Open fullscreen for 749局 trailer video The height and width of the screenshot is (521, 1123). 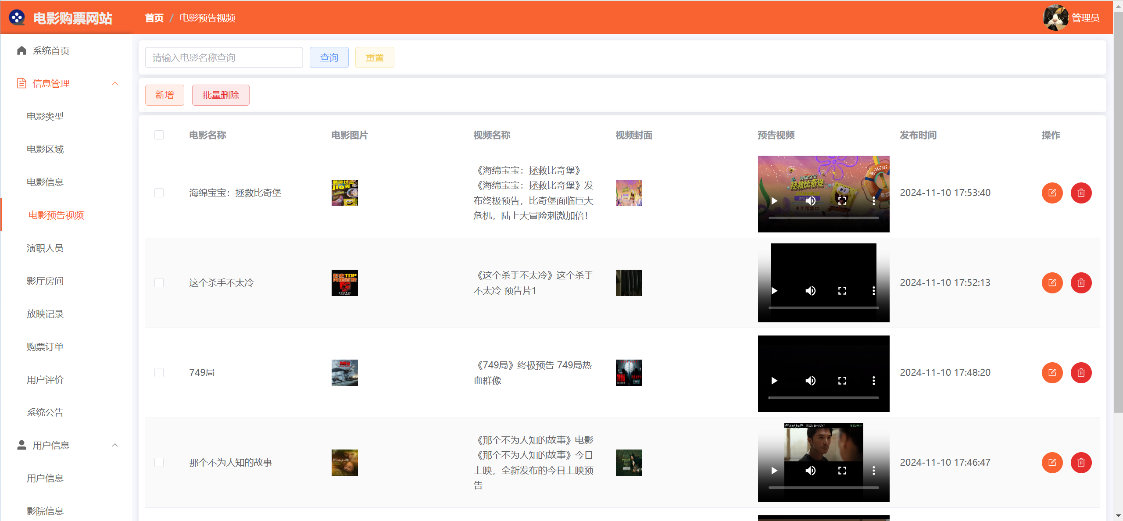(x=842, y=381)
